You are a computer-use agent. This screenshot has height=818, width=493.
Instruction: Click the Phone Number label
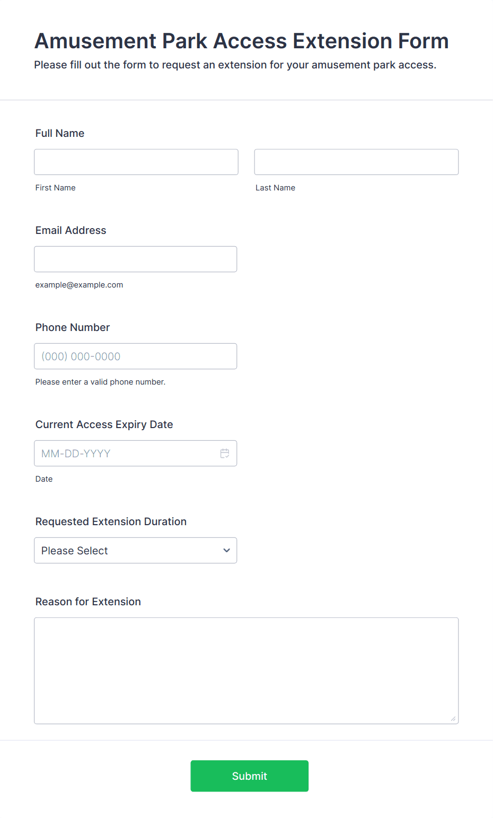click(73, 327)
